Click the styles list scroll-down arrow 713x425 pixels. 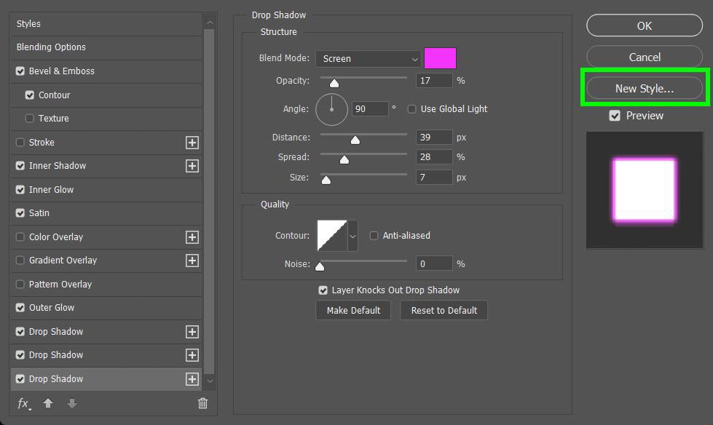(x=210, y=381)
